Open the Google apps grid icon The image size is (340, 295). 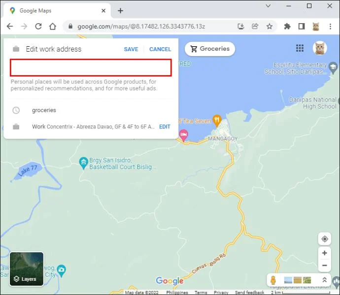[300, 48]
